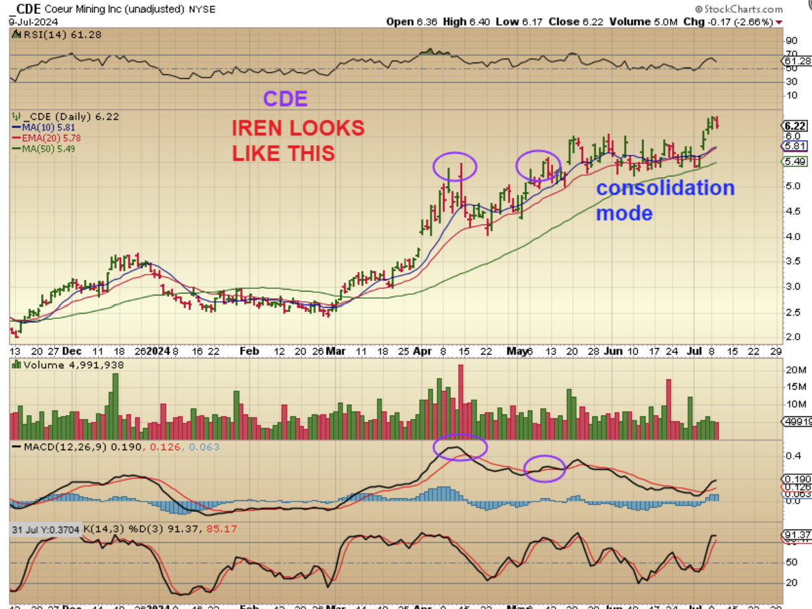
Task: Click the 5.81 moving average tag on right axis
Action: coord(795,146)
